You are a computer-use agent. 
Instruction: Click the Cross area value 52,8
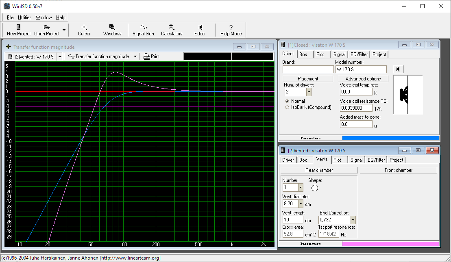point(293,234)
